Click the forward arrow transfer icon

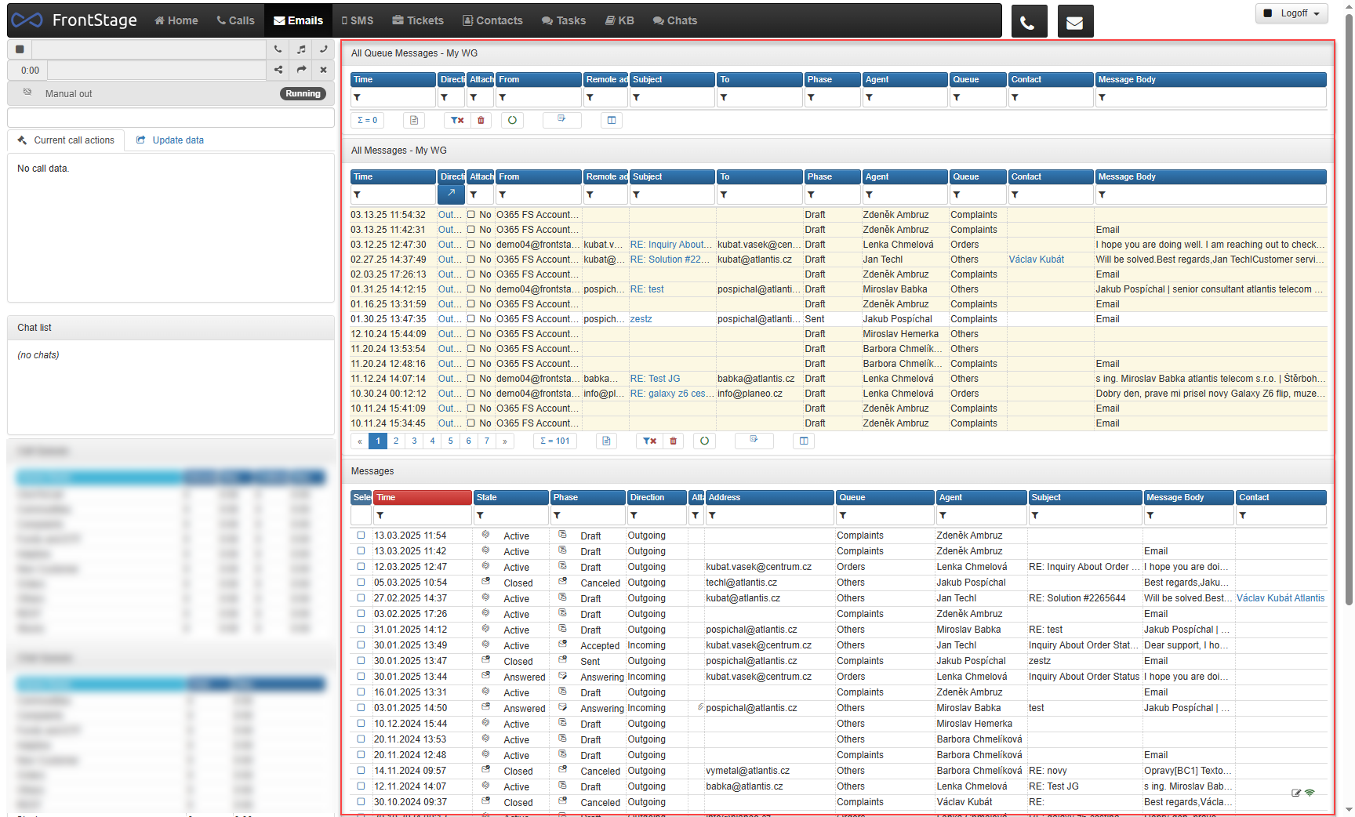301,70
